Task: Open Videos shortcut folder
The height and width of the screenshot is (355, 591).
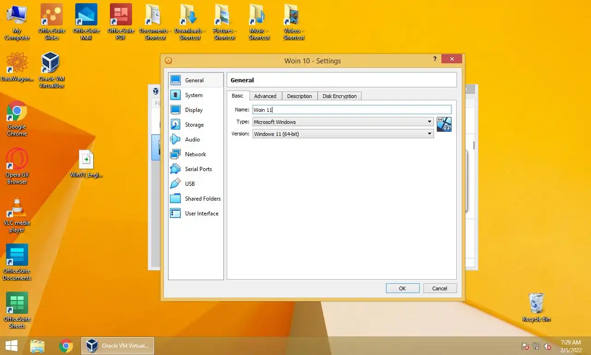Action: point(294,23)
